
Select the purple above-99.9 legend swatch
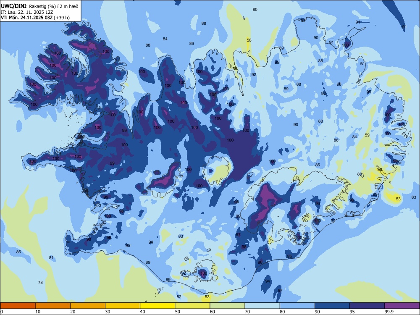[402, 306]
